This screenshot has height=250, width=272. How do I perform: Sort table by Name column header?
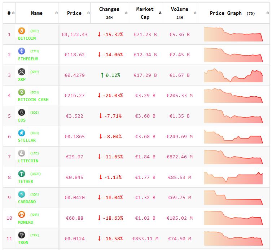pos(36,13)
